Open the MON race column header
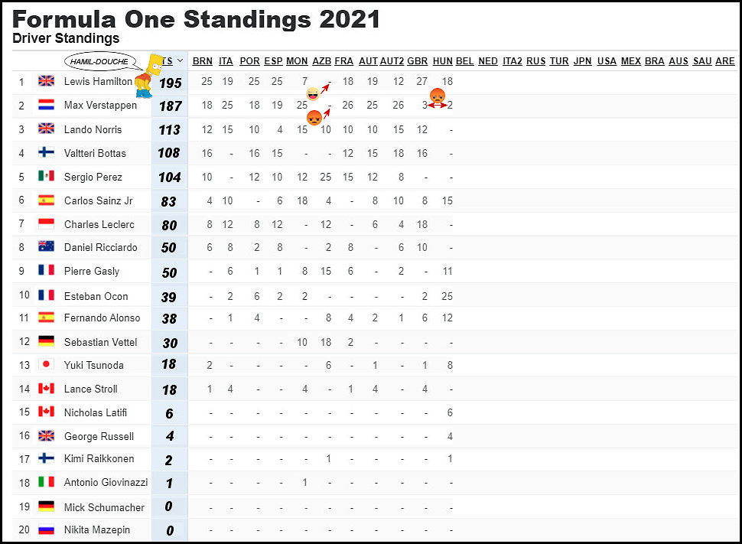Screen dimensions: 742x544 click(x=297, y=61)
